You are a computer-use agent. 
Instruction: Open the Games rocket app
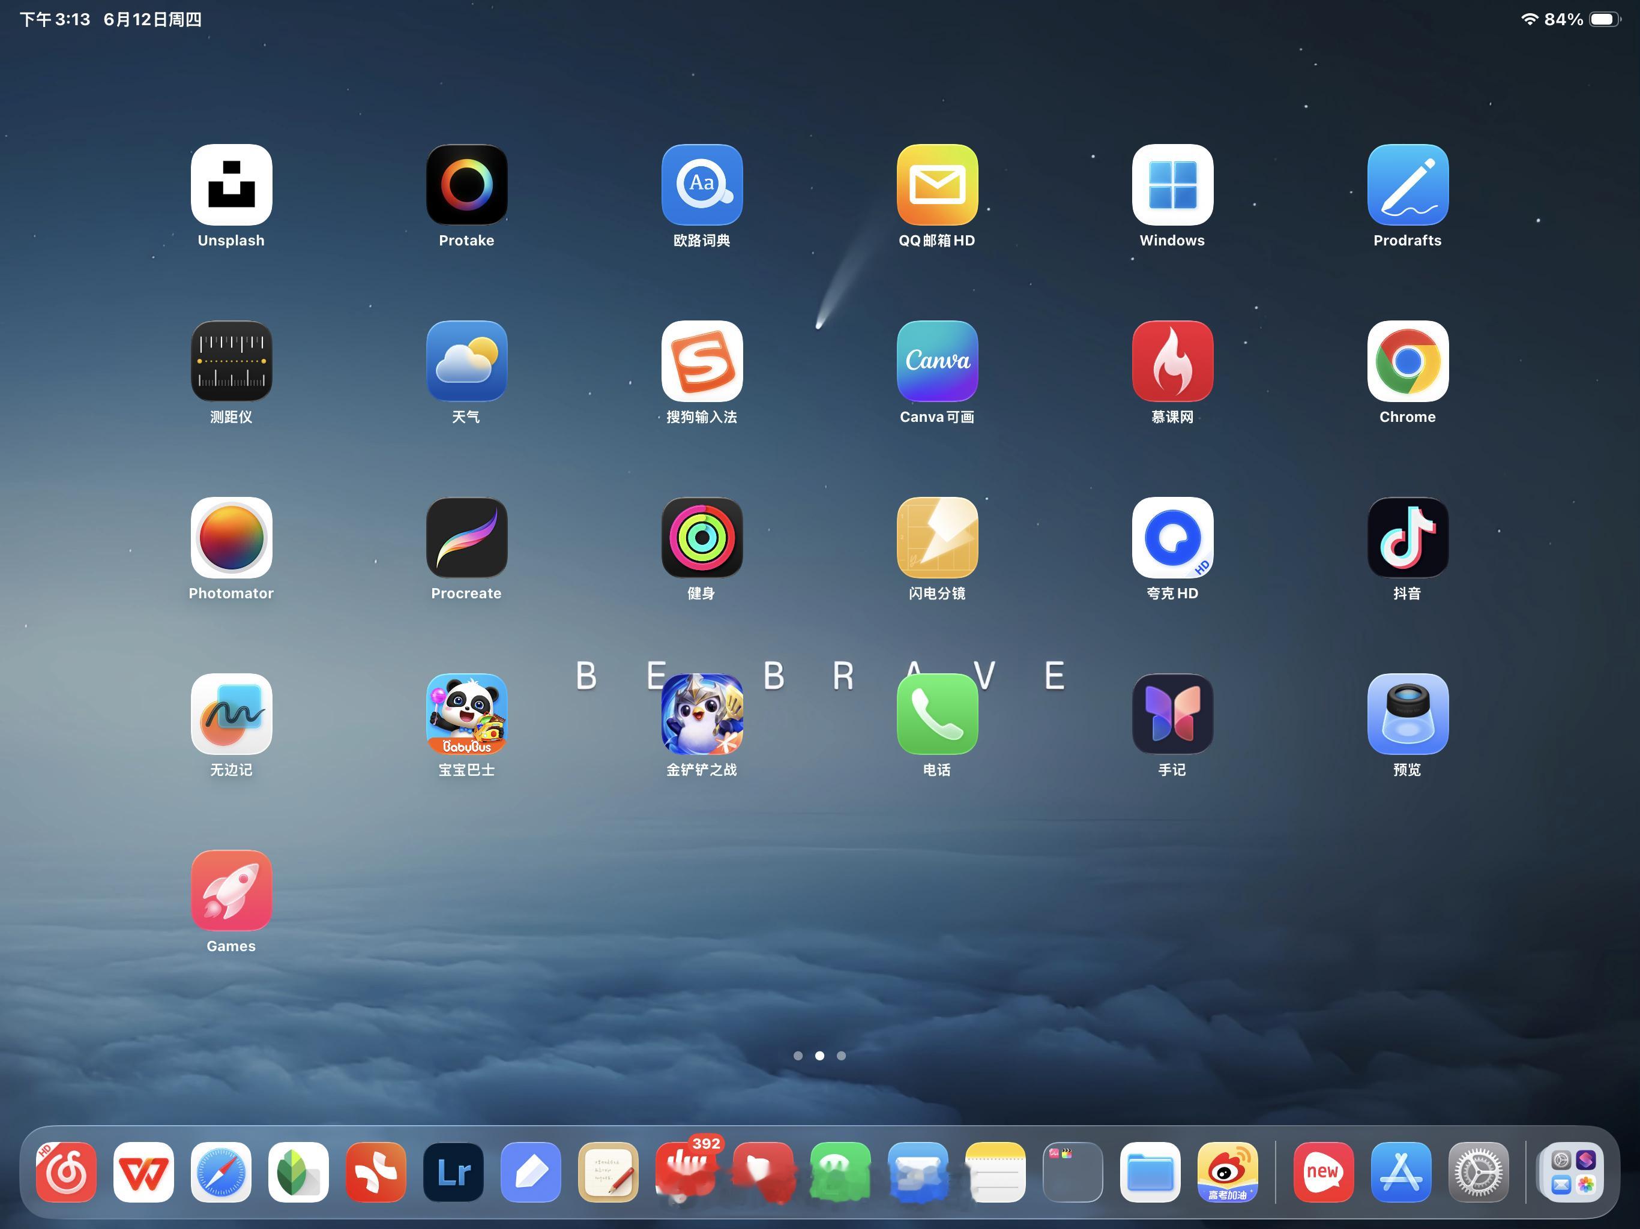coord(231,891)
